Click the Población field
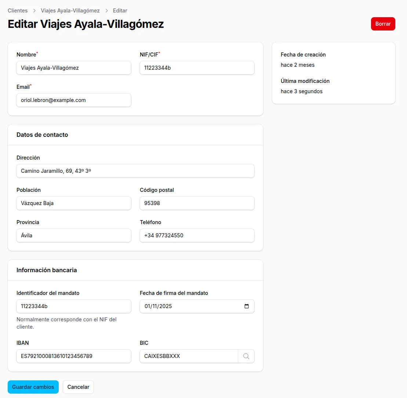Image resolution: width=407 pixels, height=398 pixels. (74, 203)
